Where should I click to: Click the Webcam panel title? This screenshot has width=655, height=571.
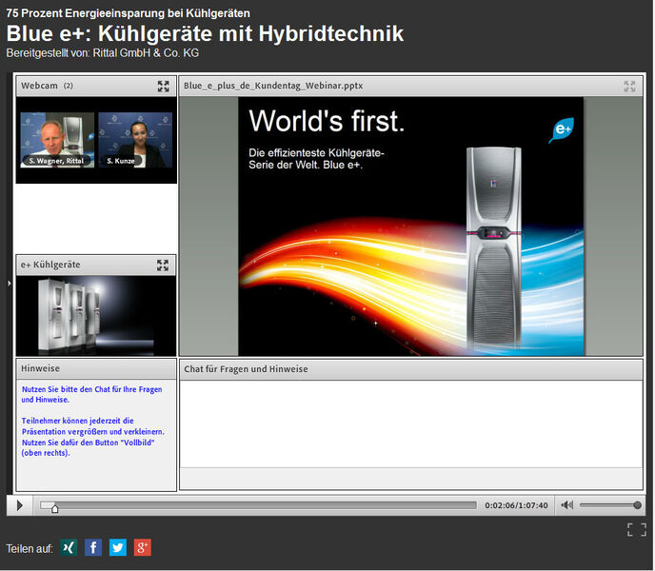coord(47,86)
